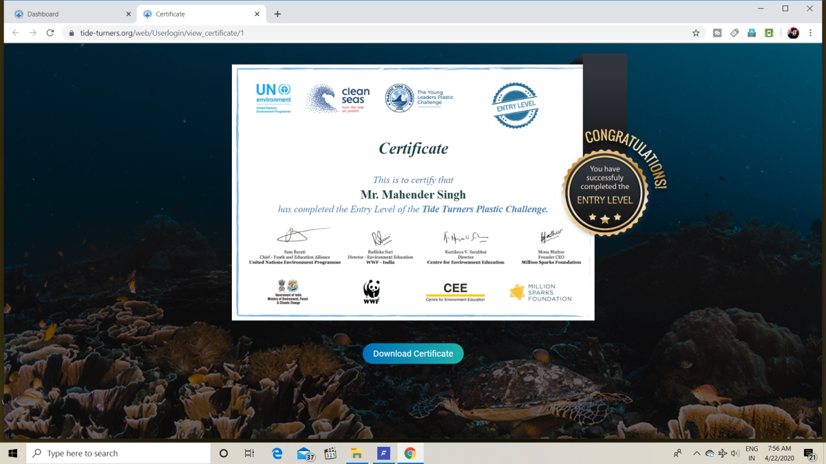Open a new browser tab
The height and width of the screenshot is (464, 826).
click(277, 14)
